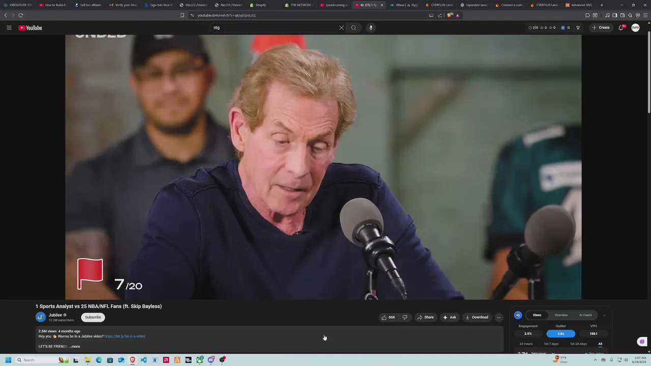Click the video title text
This screenshot has height=366, width=651.
(99, 306)
